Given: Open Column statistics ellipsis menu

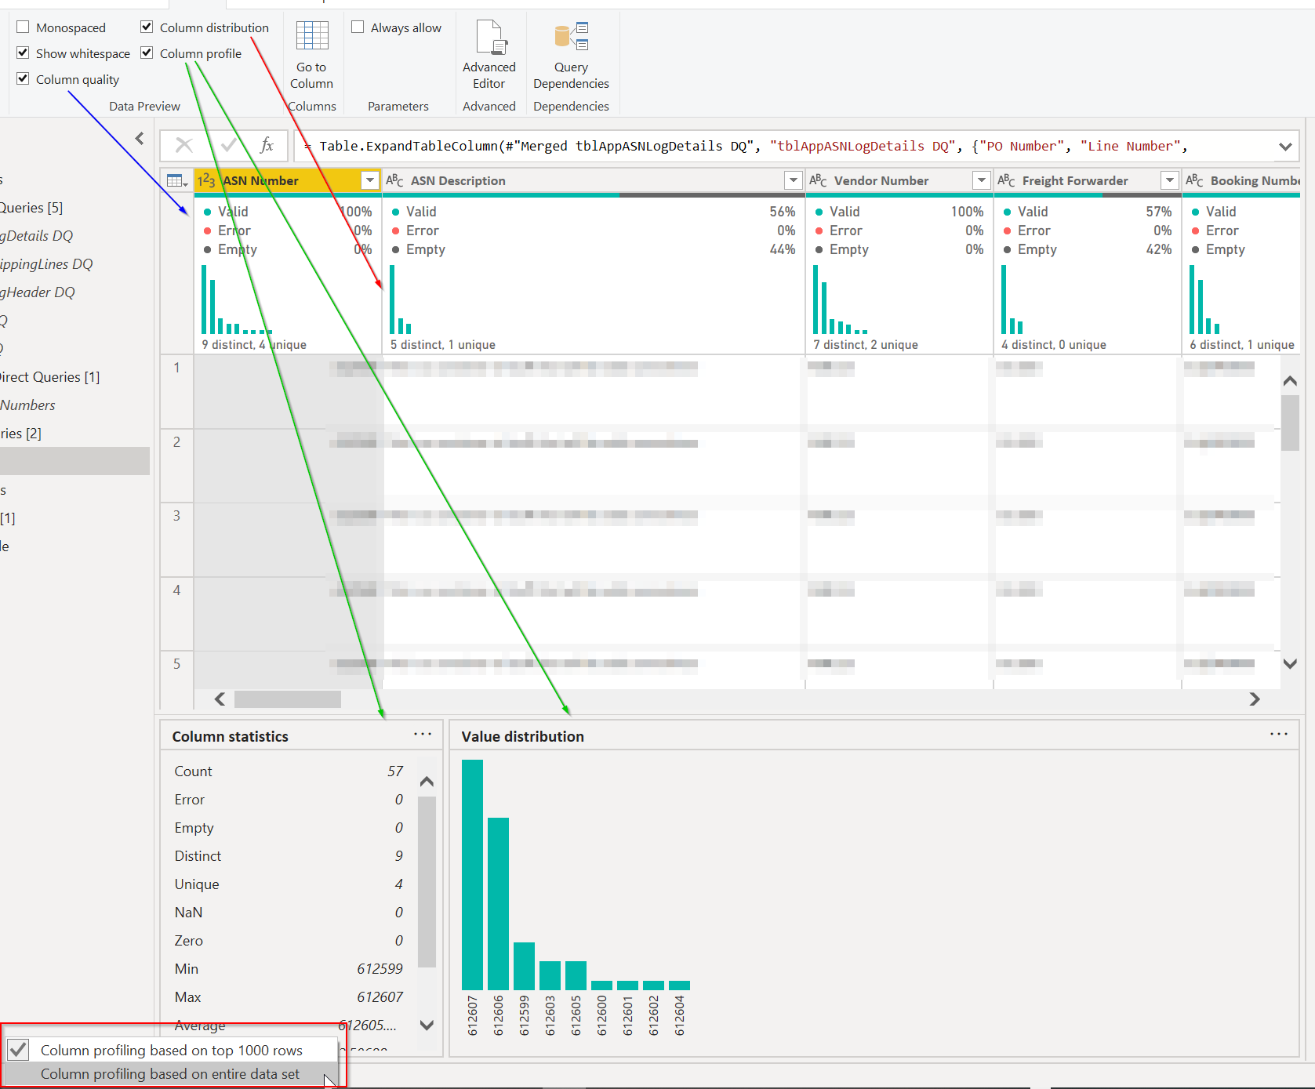Looking at the screenshot, I should 423,735.
